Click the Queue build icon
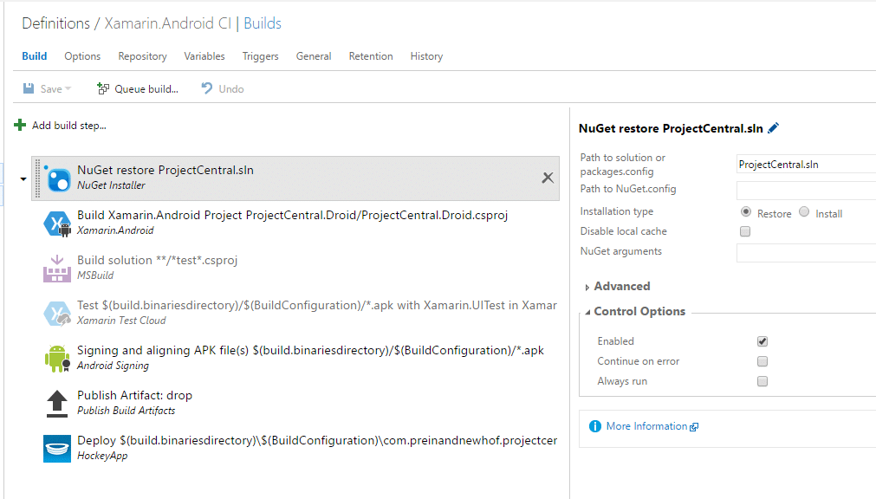876x499 pixels. click(103, 88)
